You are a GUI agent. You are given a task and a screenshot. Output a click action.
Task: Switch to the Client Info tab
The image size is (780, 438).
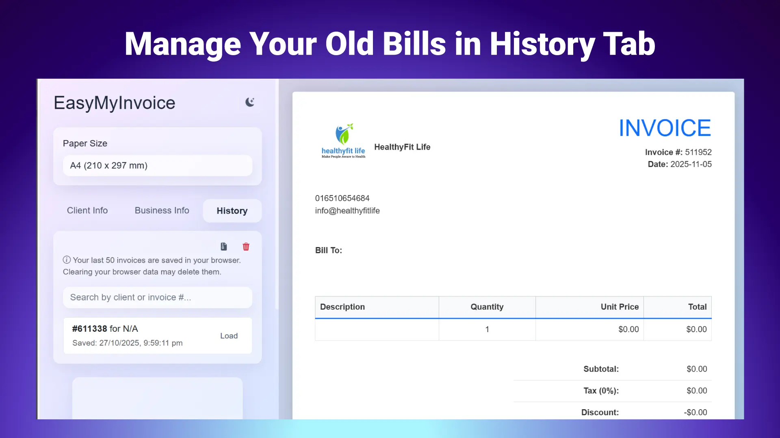pos(87,210)
